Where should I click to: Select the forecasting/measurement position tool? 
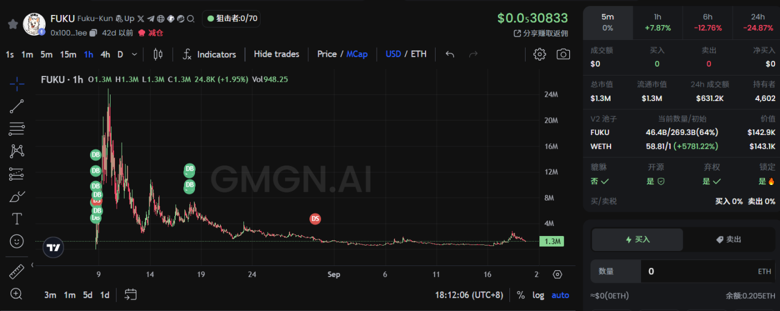pyautogui.click(x=17, y=174)
